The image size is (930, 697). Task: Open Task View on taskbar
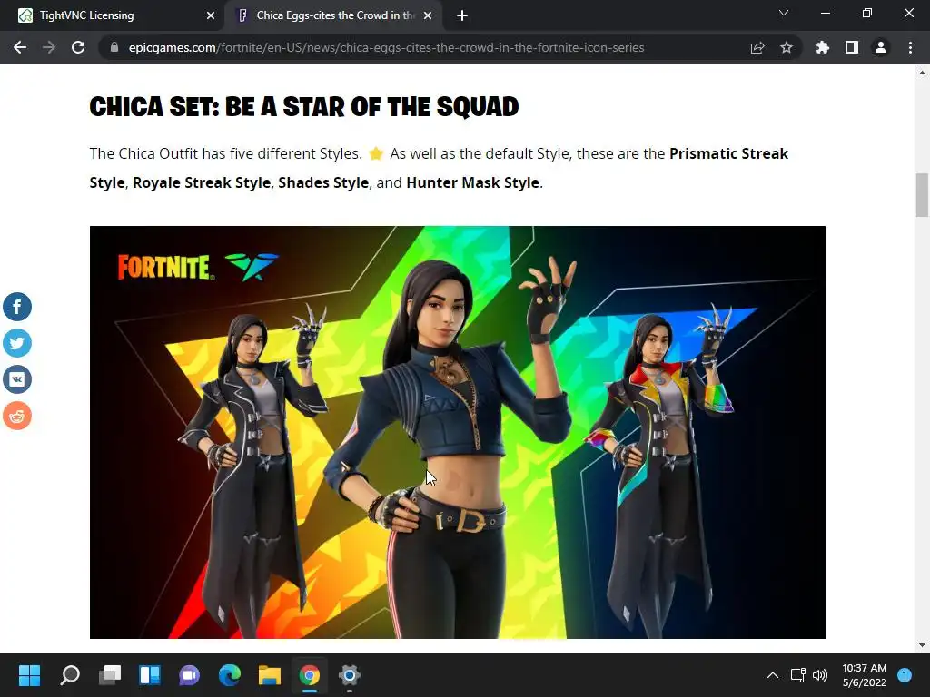pos(110,675)
